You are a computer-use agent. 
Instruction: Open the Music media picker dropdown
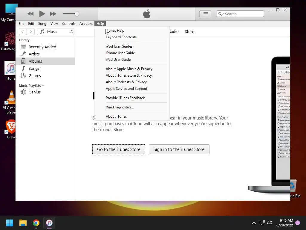pyautogui.click(x=56, y=31)
